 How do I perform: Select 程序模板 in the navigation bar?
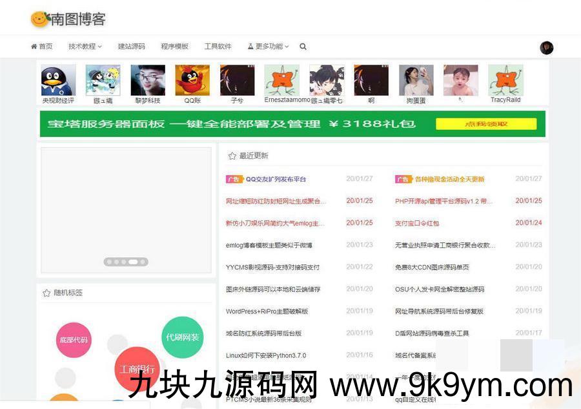(174, 47)
